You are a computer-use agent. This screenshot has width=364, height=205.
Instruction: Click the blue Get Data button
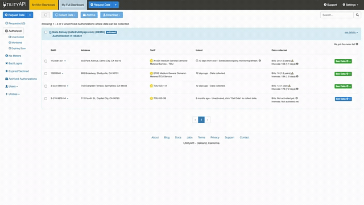(343, 99)
